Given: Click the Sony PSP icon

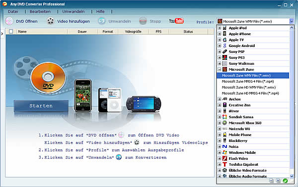Looking at the screenshot, I should pyautogui.click(x=224, y=51).
